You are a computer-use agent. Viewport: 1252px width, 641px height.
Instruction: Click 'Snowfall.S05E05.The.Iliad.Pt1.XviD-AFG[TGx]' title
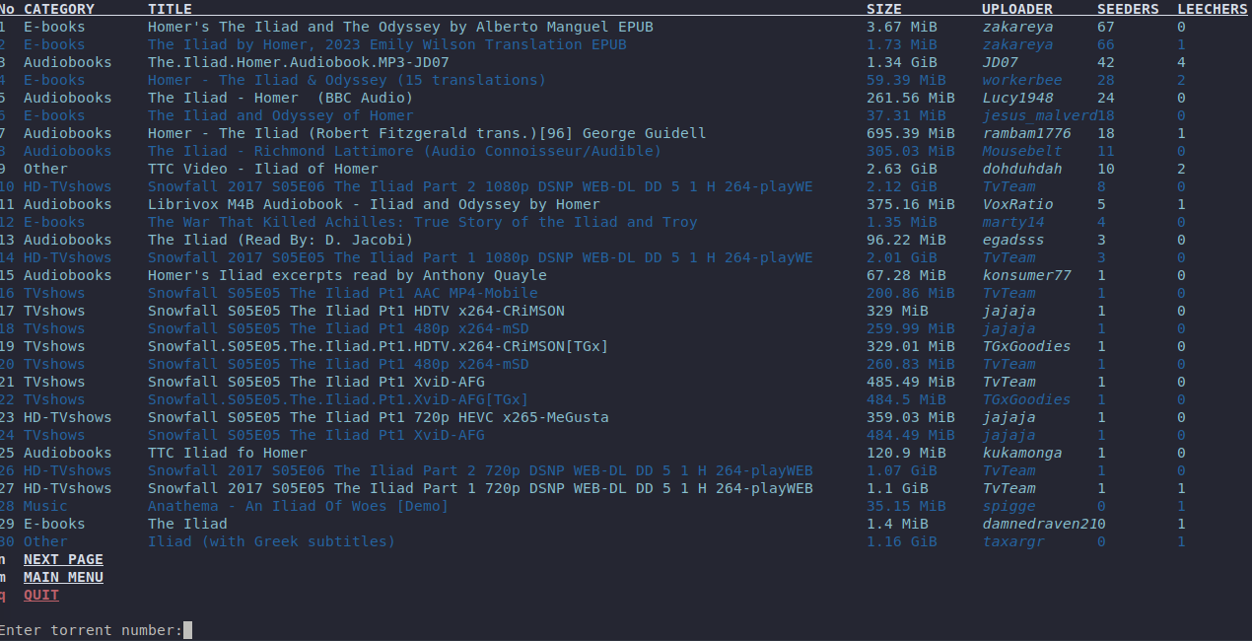338,399
